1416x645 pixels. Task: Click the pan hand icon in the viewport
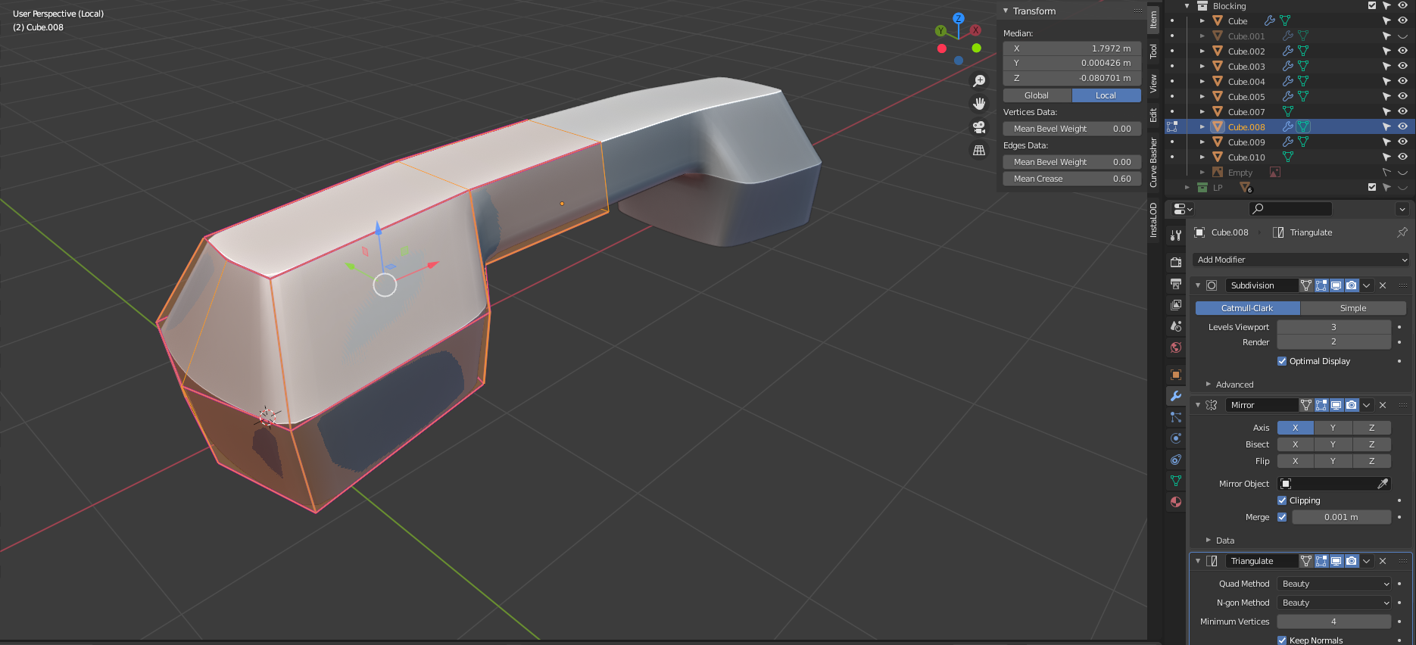[979, 104]
